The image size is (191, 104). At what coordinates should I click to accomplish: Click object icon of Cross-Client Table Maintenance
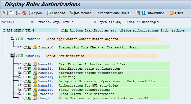[x=35, y=94]
